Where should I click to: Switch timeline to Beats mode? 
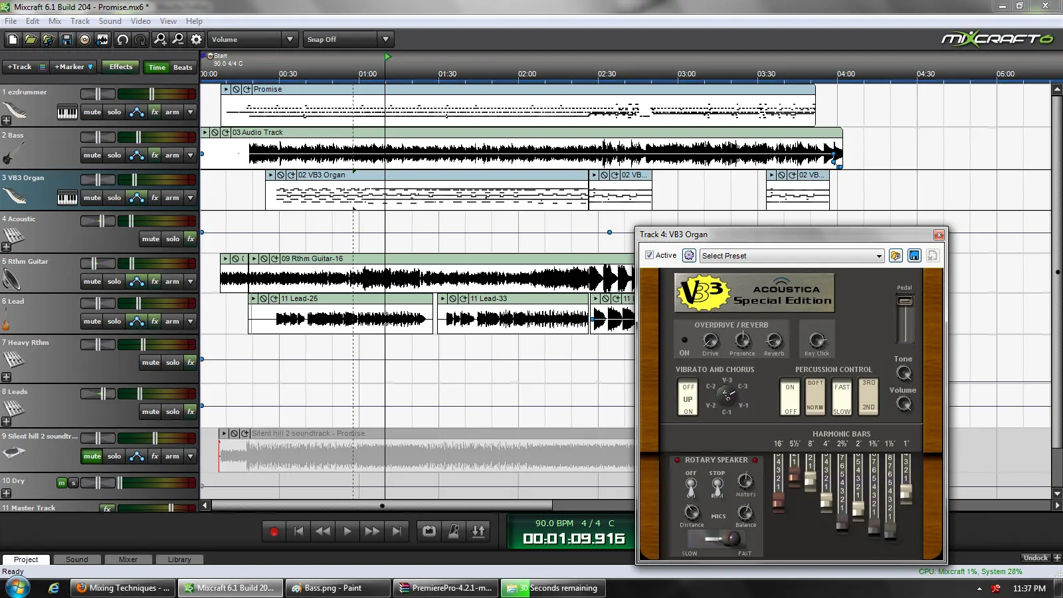pyautogui.click(x=183, y=68)
